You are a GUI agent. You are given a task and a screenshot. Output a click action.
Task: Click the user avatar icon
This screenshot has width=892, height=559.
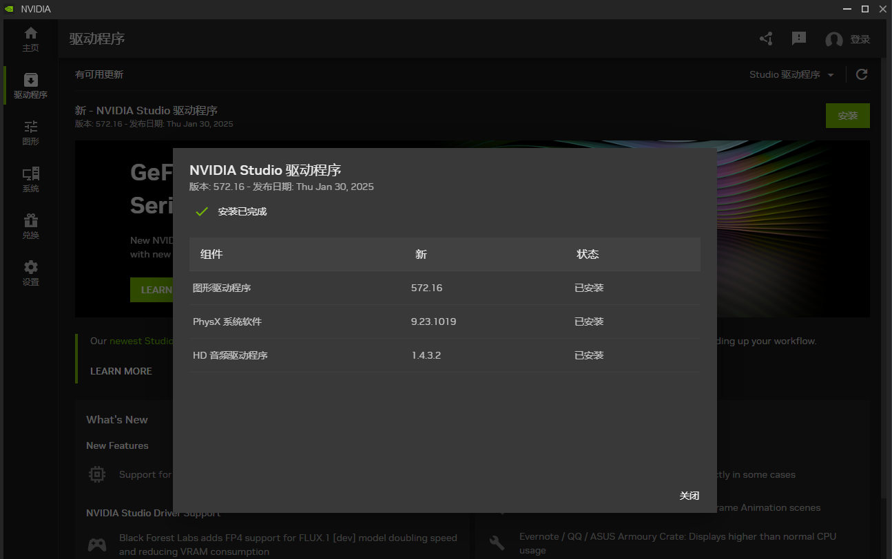834,40
